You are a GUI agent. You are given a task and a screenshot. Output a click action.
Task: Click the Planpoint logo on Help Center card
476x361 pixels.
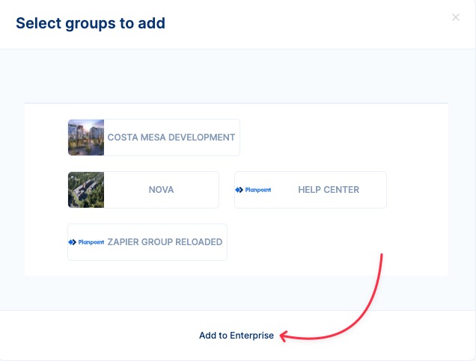(x=253, y=190)
